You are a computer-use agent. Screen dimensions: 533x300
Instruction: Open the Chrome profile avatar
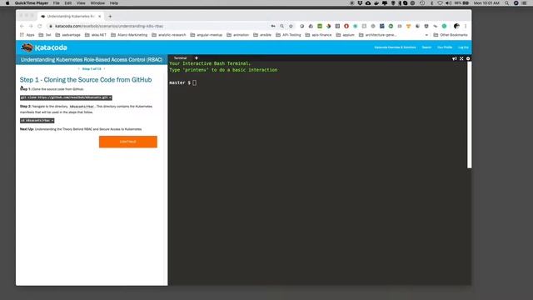[x=456, y=26]
